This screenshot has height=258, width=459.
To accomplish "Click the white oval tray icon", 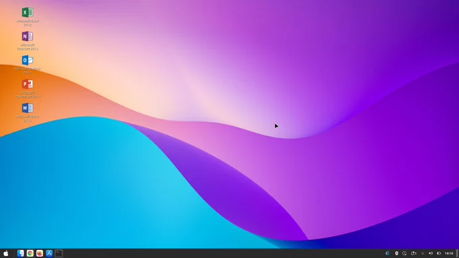I will click(397, 253).
